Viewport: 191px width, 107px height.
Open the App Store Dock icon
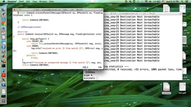[3, 47]
